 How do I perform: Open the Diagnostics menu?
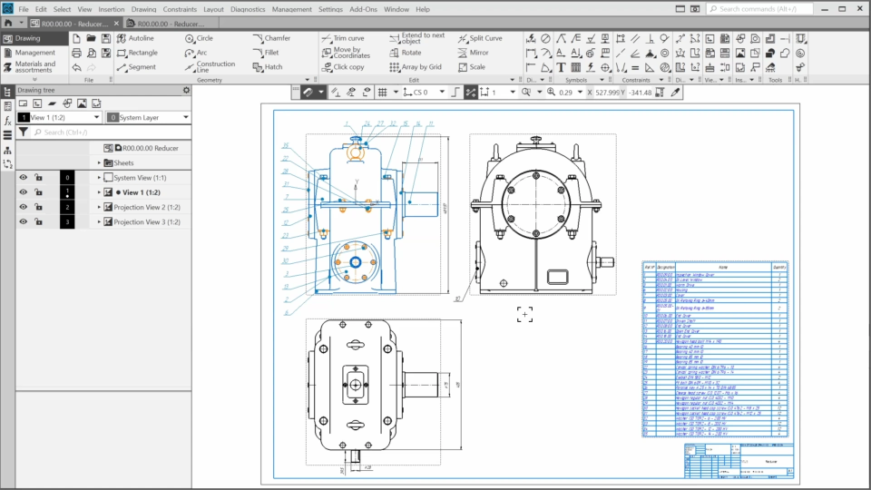(x=248, y=9)
